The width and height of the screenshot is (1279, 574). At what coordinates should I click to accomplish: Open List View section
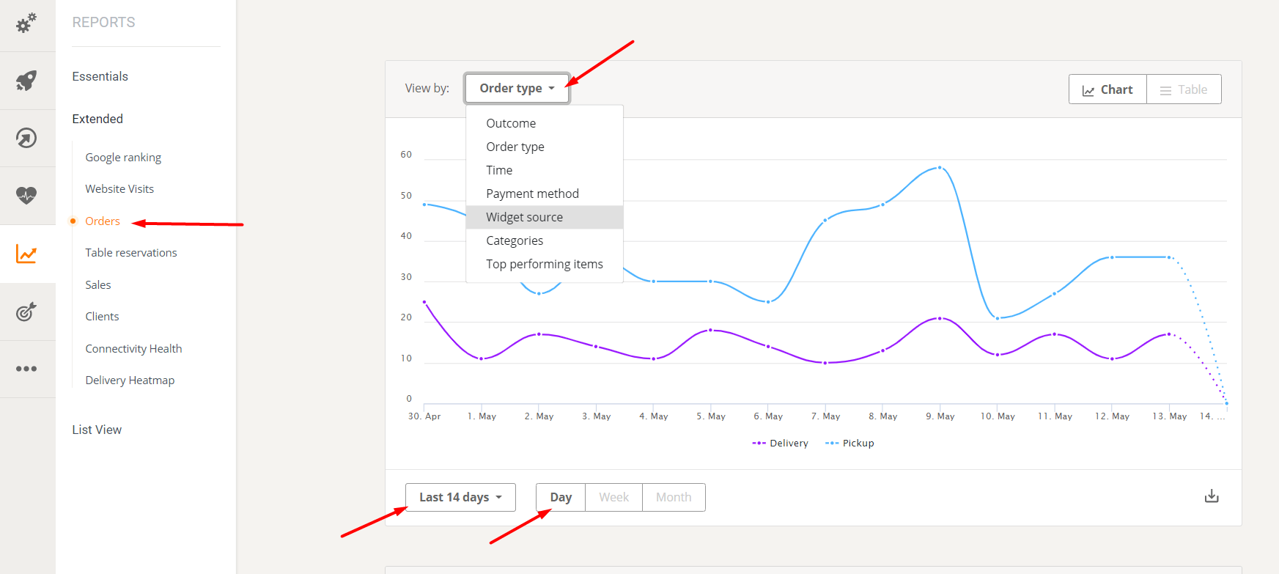pos(97,430)
